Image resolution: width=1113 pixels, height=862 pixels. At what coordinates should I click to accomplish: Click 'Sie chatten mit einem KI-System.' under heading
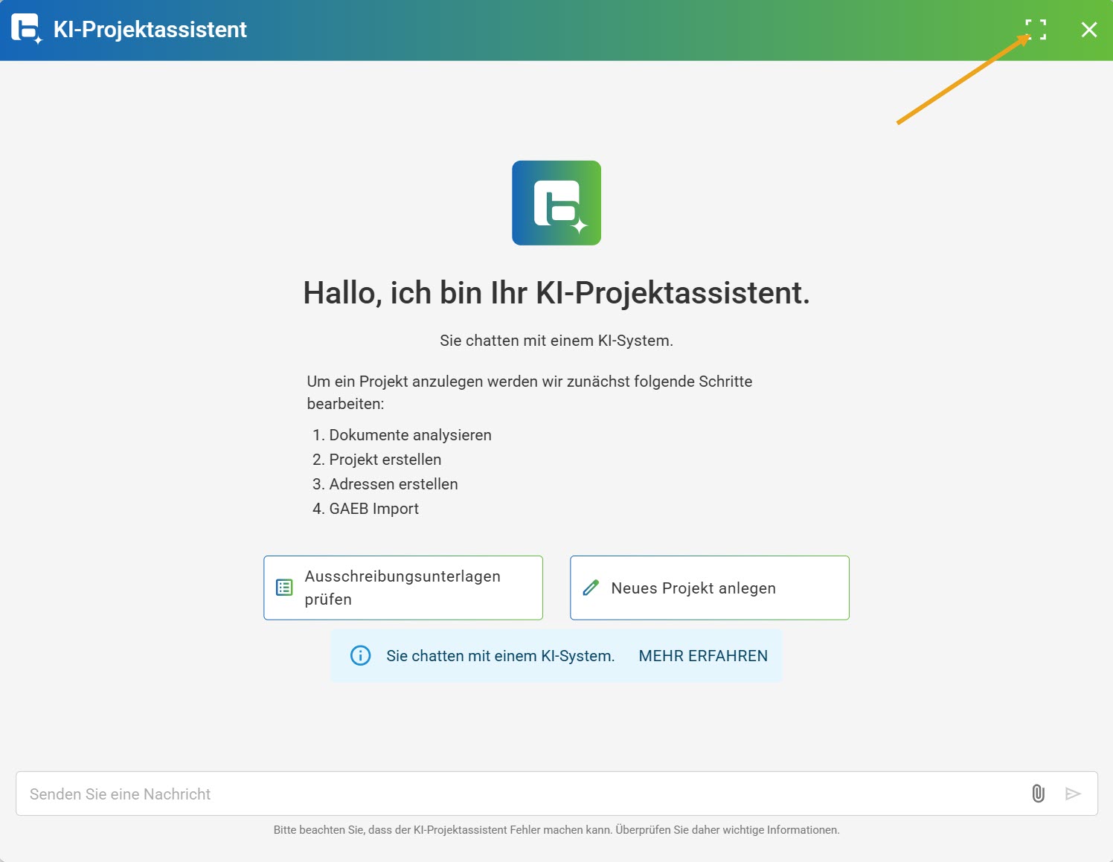click(x=556, y=341)
